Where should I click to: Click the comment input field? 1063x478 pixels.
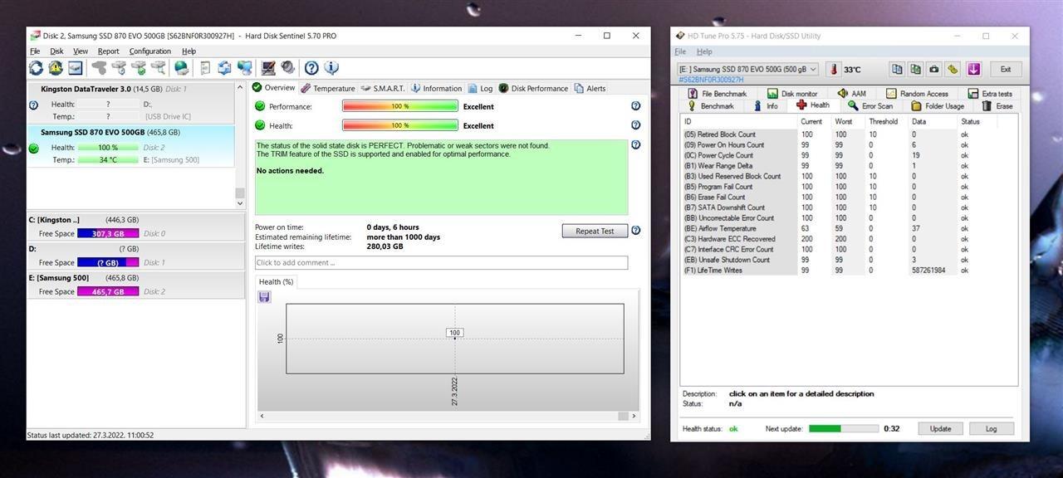[x=441, y=262]
